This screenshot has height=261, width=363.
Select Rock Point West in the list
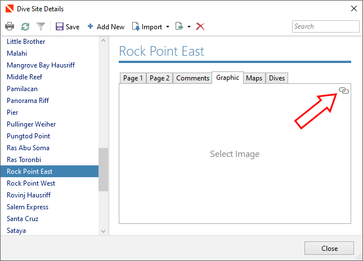click(x=50, y=183)
